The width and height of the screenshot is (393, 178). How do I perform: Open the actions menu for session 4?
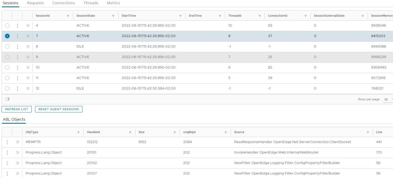click(17, 26)
